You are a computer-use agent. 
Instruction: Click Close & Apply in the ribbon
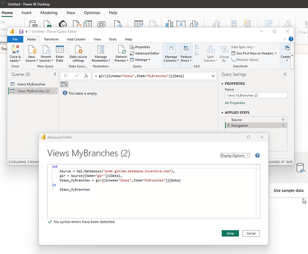tap(15, 53)
